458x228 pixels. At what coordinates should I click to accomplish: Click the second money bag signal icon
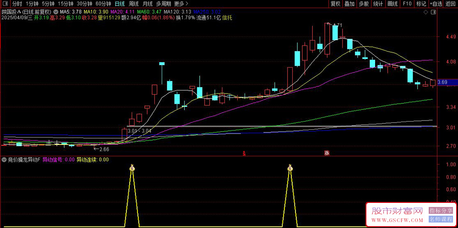click(289, 167)
